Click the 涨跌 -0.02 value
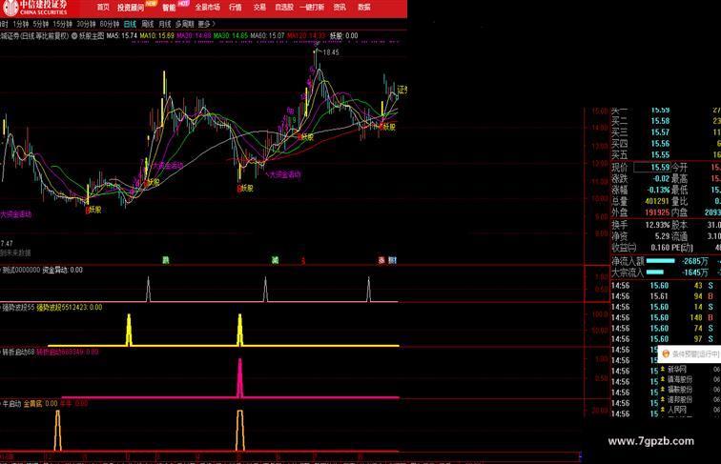Screen dimensions: 721x464 (661, 179)
